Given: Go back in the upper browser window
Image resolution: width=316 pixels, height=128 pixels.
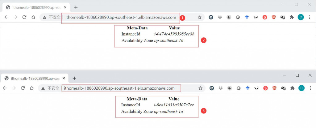Looking at the screenshot, I should pos(6,17).
